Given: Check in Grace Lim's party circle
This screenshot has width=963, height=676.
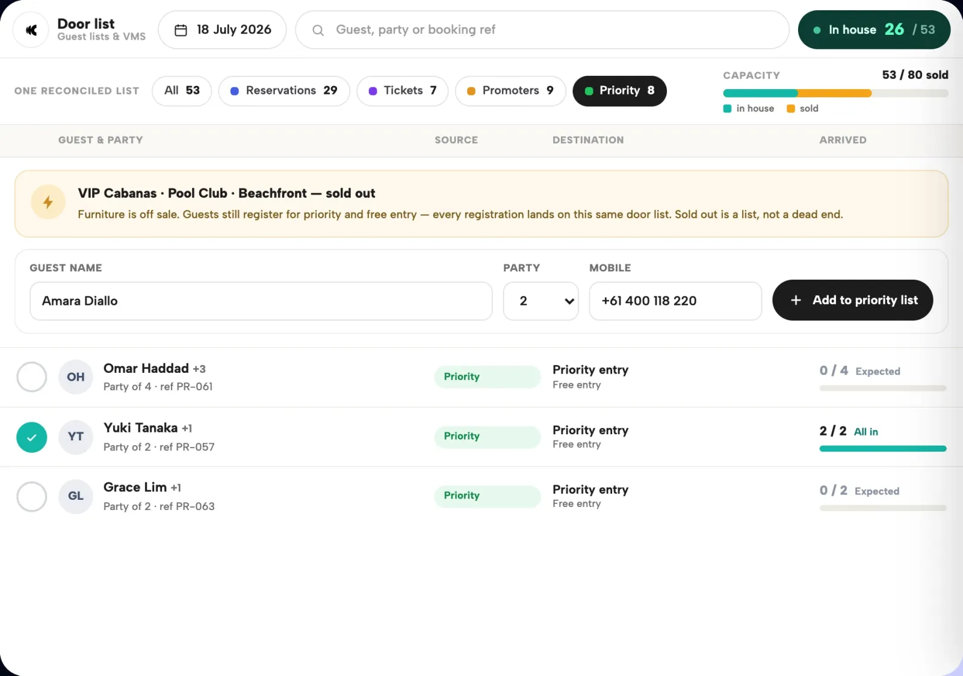Looking at the screenshot, I should (32, 497).
